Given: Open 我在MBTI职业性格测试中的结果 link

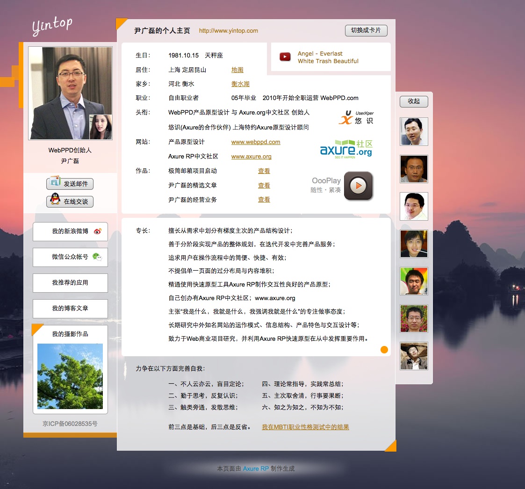Looking at the screenshot, I should pos(305,427).
